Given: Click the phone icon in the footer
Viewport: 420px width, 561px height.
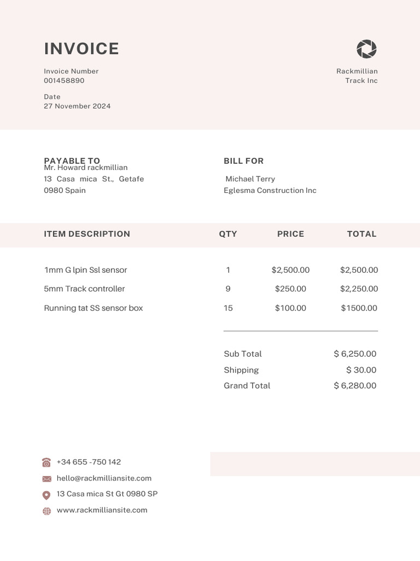Looking at the screenshot, I should click(x=46, y=462).
